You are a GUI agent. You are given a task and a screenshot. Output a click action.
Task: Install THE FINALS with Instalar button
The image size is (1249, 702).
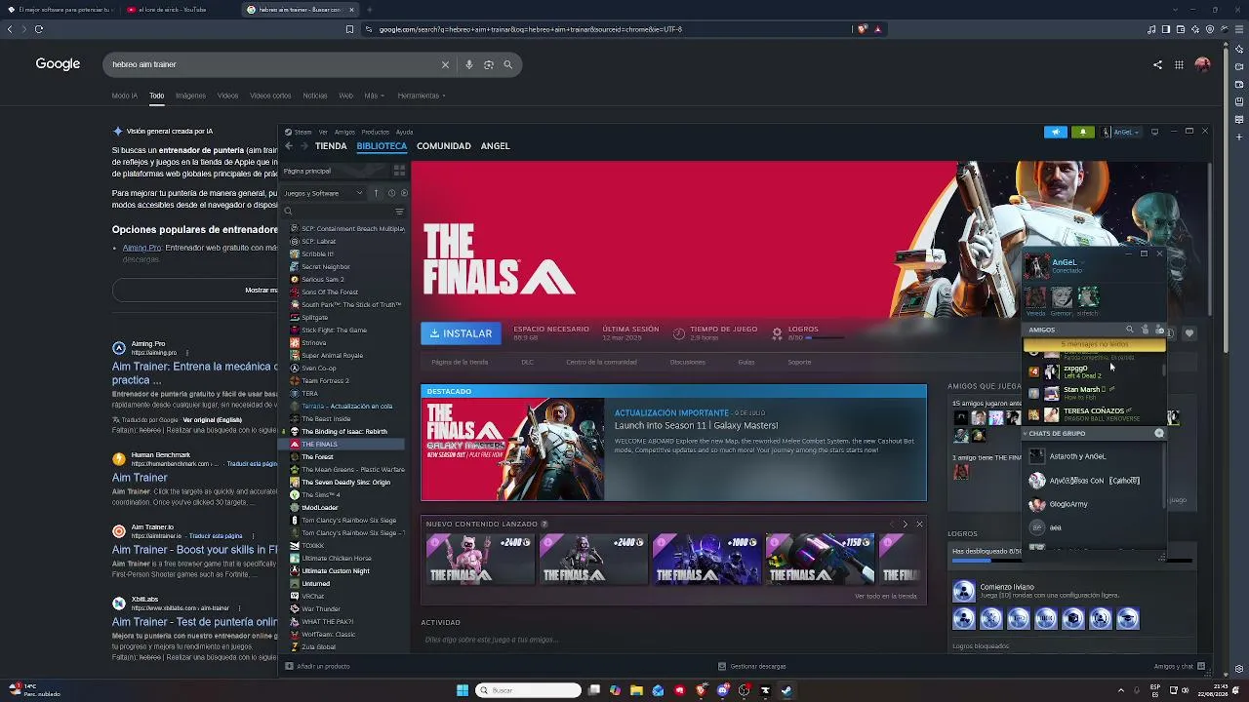[461, 333]
